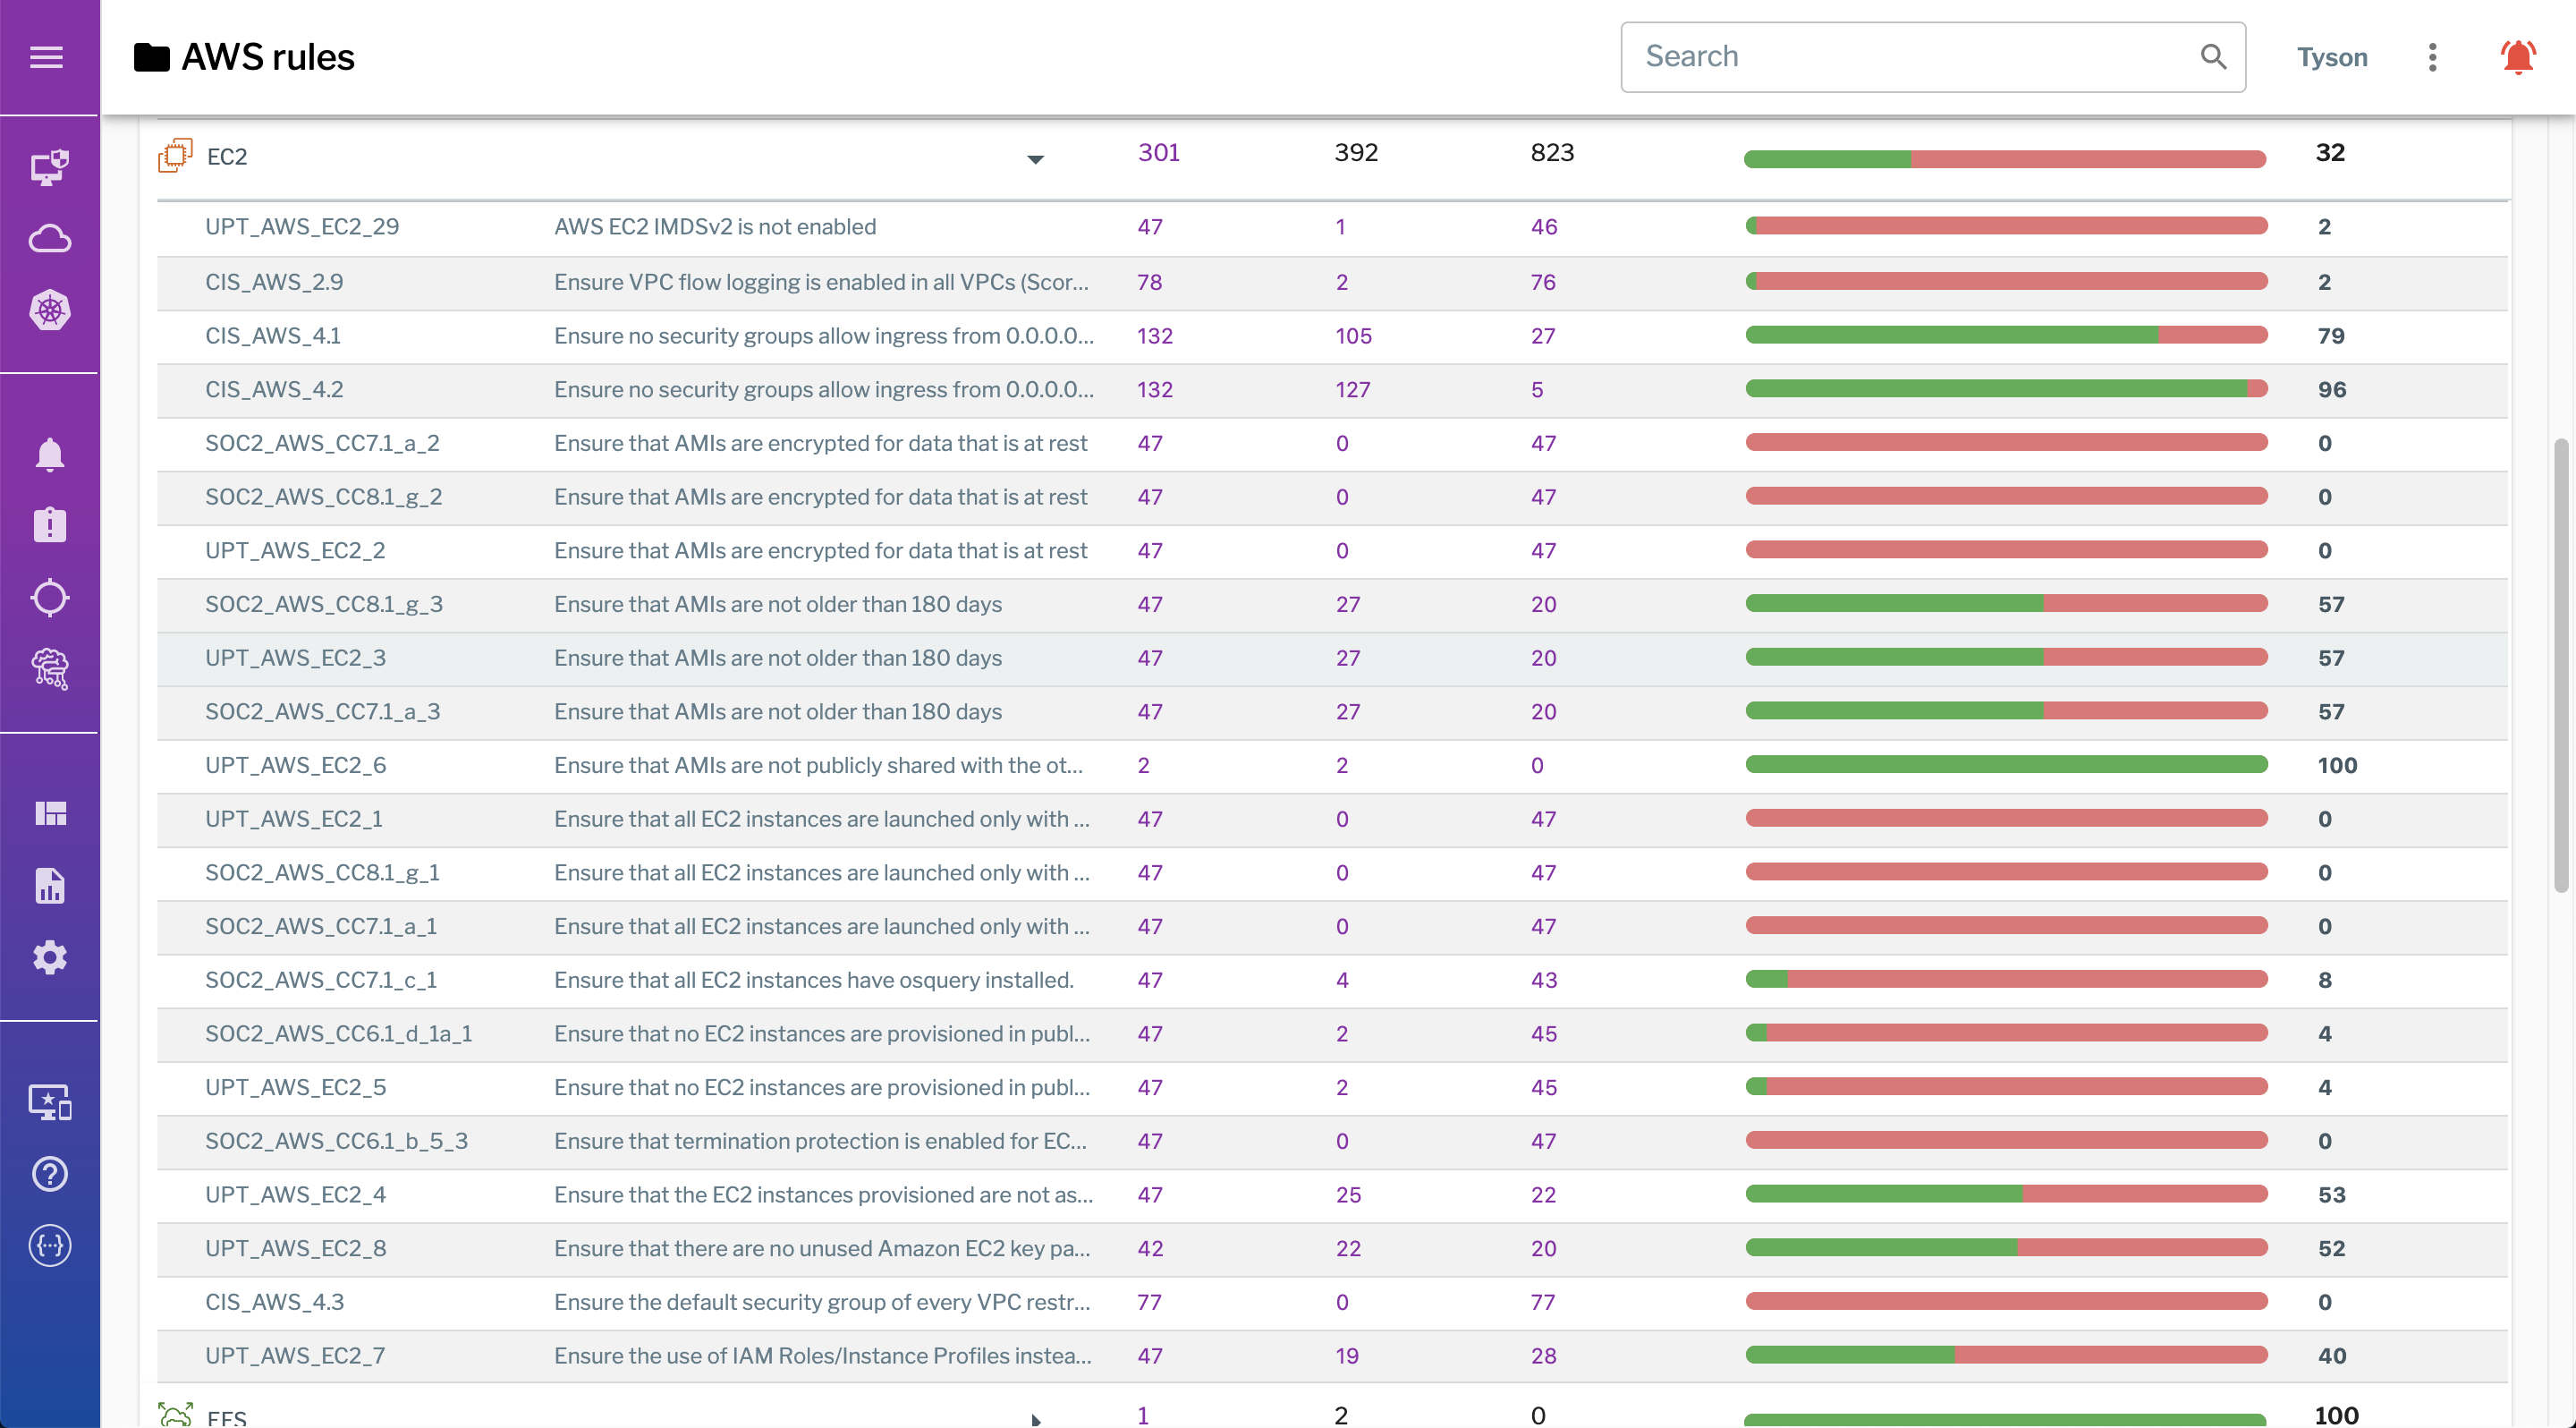2576x1428 pixels.
Task: Click rule SOC2_AWS_CC7.1_c_1
Action: click(321, 981)
